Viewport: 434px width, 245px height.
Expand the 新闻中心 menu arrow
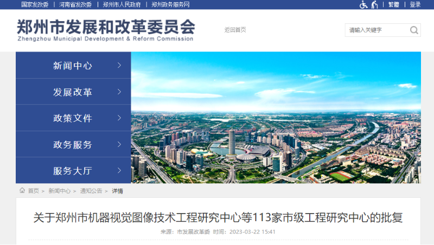point(119,65)
